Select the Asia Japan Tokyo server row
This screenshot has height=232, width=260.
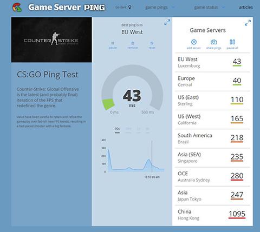coord(212,196)
